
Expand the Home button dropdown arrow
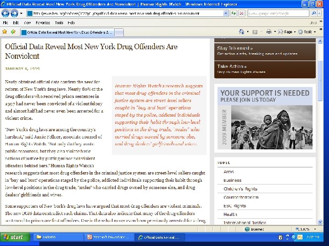[x=248, y=32]
